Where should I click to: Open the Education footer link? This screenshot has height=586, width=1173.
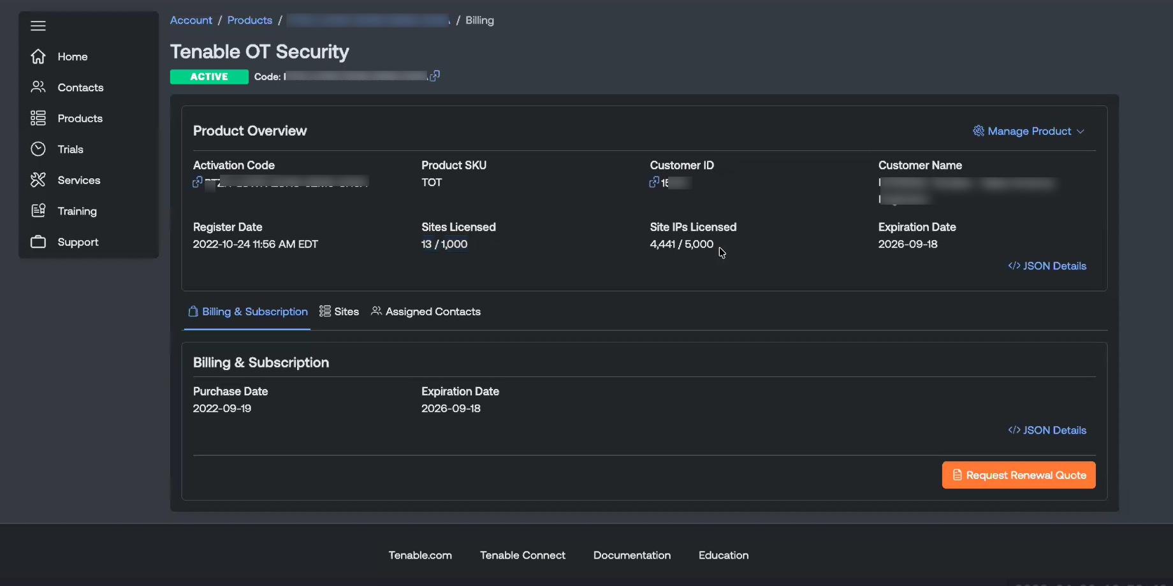[724, 555]
